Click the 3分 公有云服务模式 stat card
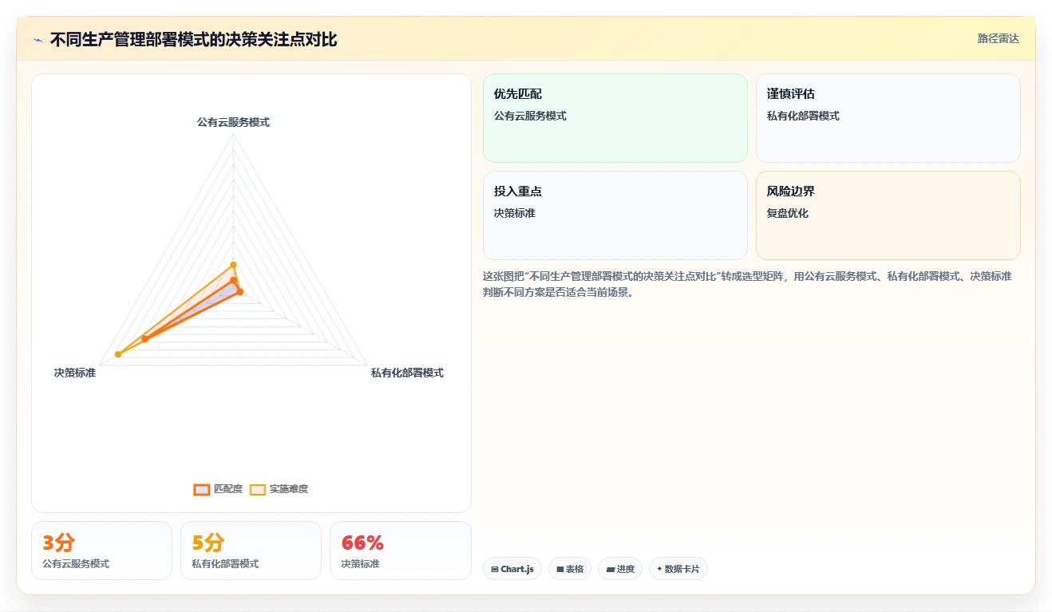This screenshot has width=1052, height=612. pyautogui.click(x=101, y=551)
